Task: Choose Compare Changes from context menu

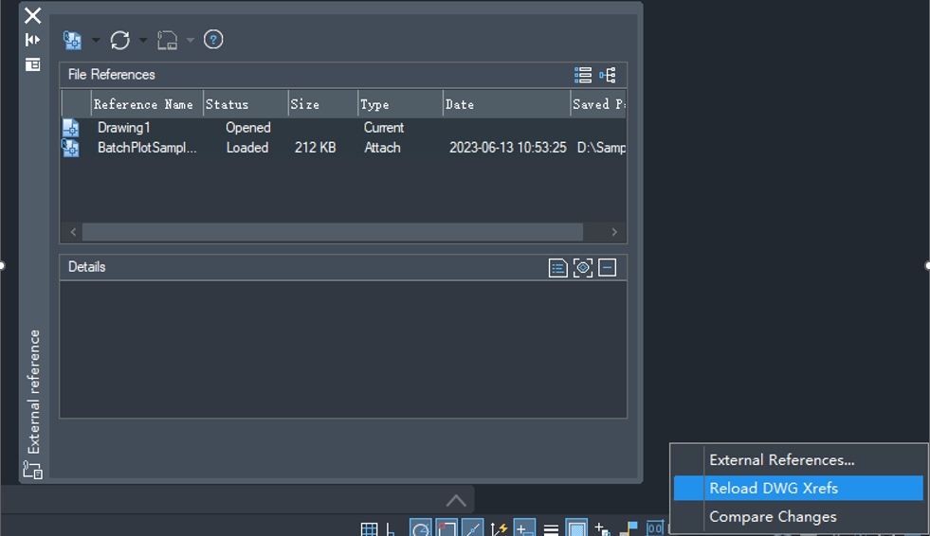Action: [773, 517]
